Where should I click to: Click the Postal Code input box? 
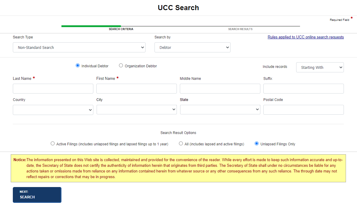(303, 110)
